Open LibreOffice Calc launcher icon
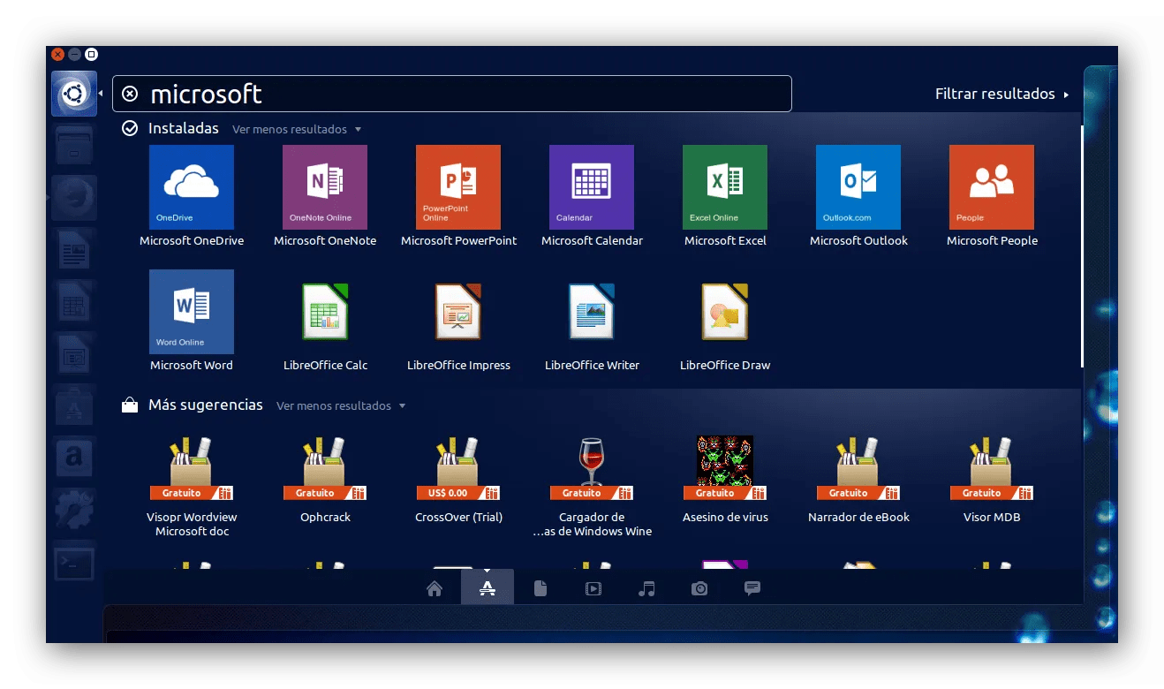 [74, 302]
